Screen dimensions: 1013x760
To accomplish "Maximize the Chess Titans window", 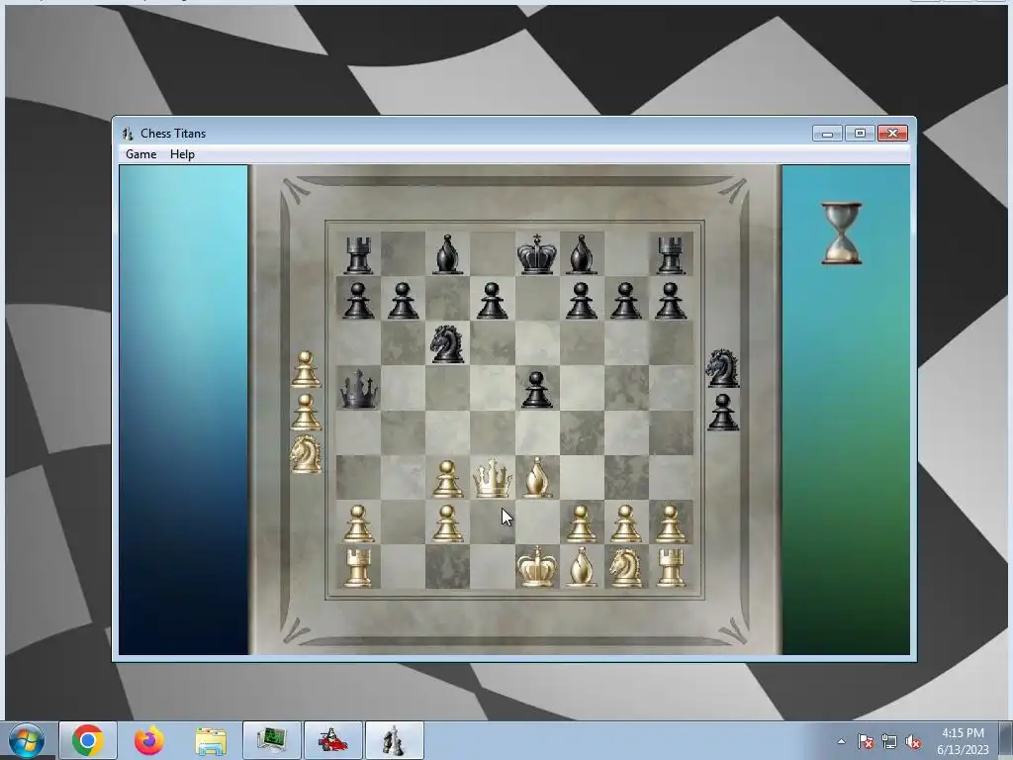I will (x=860, y=134).
